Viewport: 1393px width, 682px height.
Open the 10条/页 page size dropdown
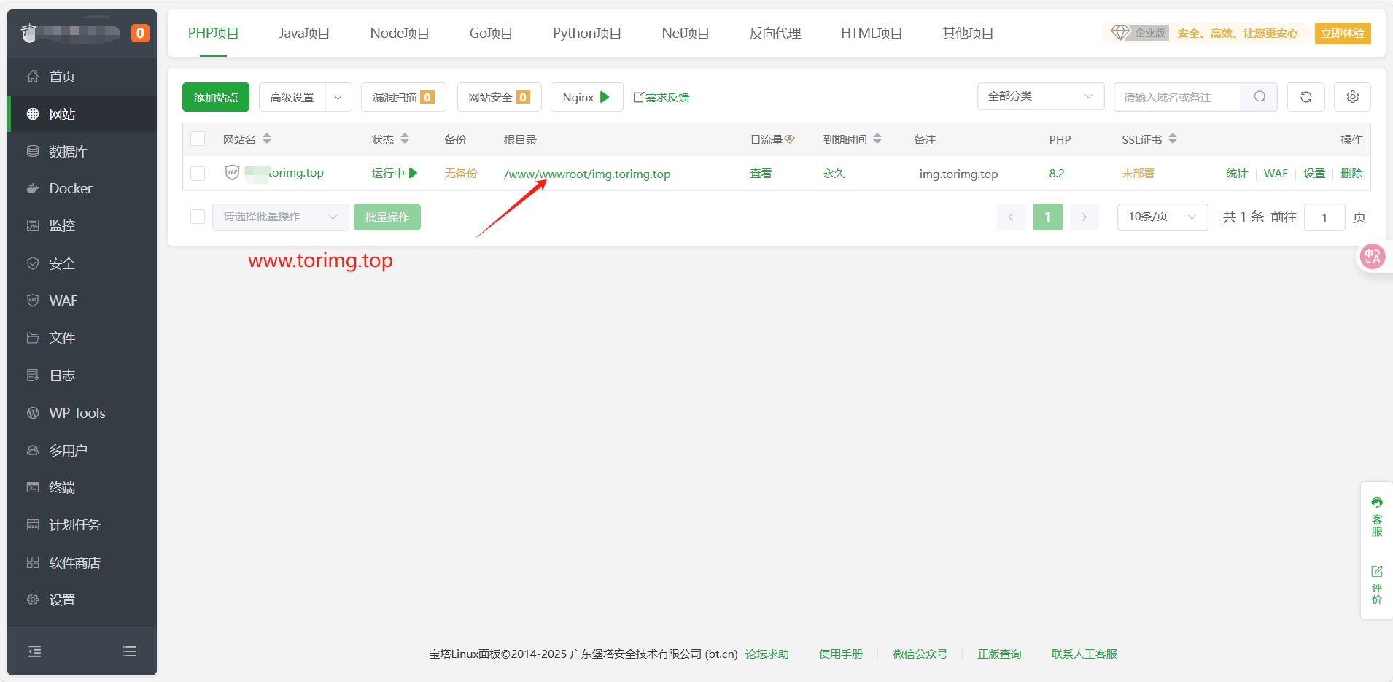coord(1161,217)
